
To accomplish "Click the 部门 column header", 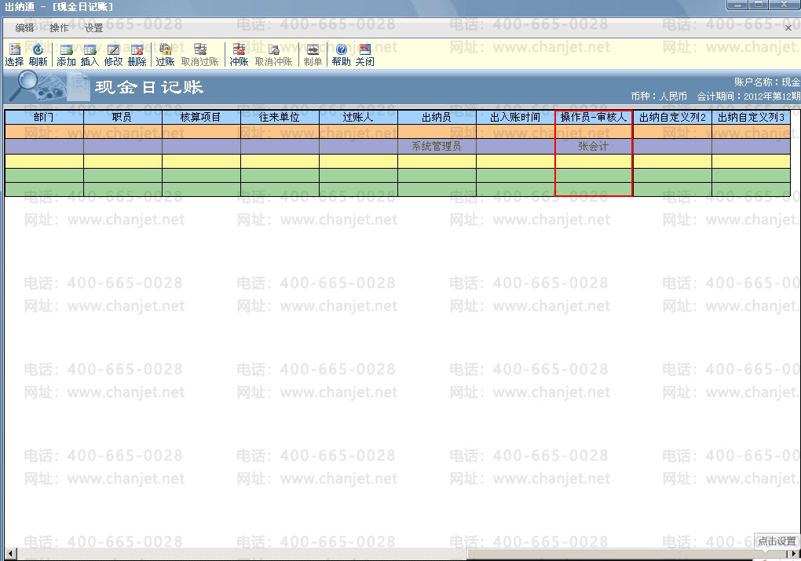I will point(44,118).
